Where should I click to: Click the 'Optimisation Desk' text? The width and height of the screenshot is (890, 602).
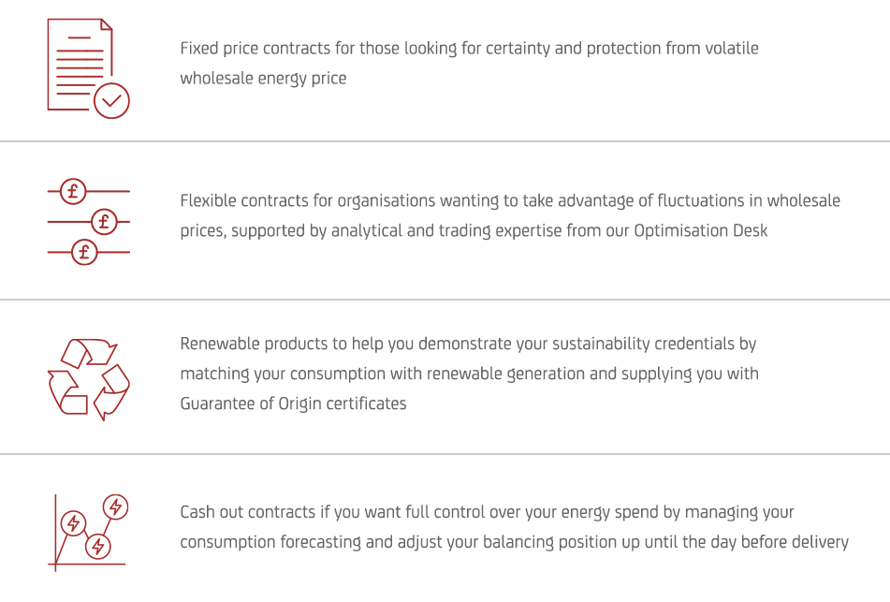[x=700, y=230]
